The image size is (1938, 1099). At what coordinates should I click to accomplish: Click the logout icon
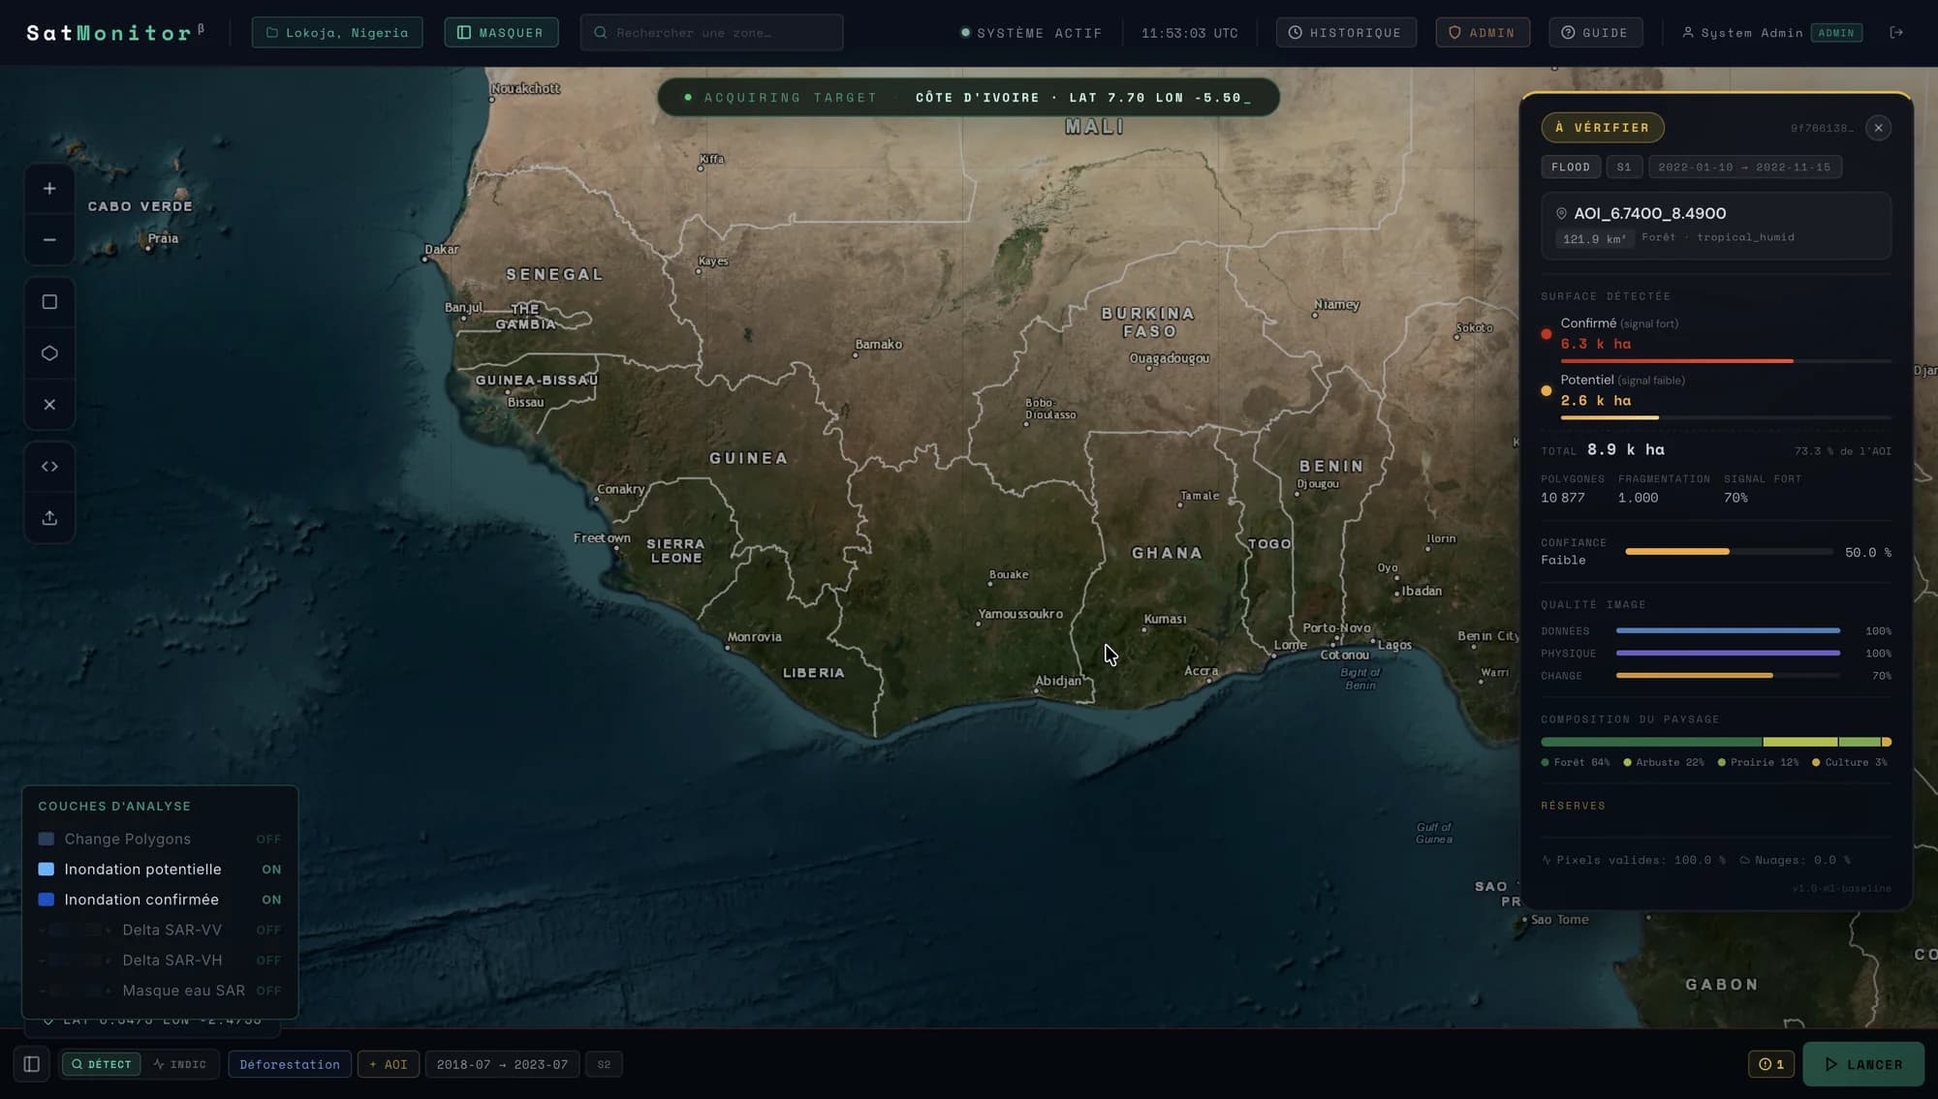1896,32
